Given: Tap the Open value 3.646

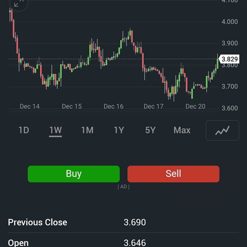Looking at the screenshot, I should coord(135,243).
